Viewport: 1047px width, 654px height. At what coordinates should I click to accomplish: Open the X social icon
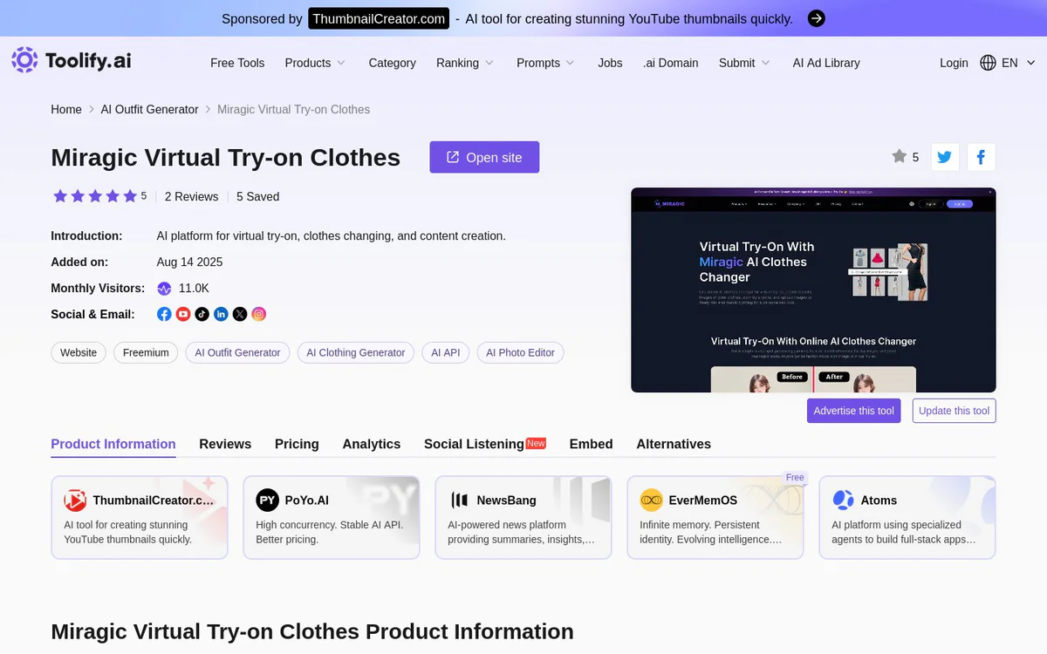click(x=240, y=314)
